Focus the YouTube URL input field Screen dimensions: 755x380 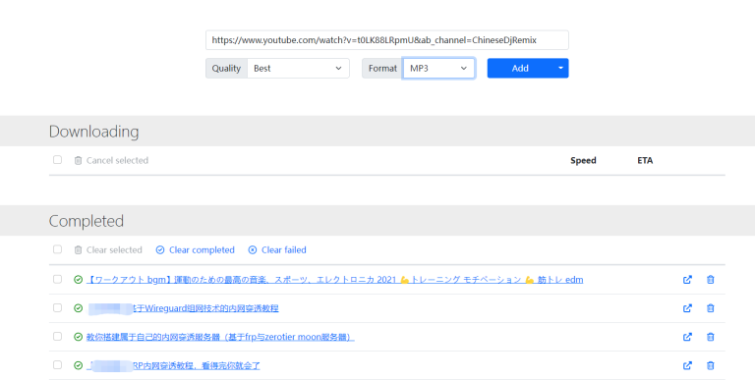pyautogui.click(x=387, y=40)
